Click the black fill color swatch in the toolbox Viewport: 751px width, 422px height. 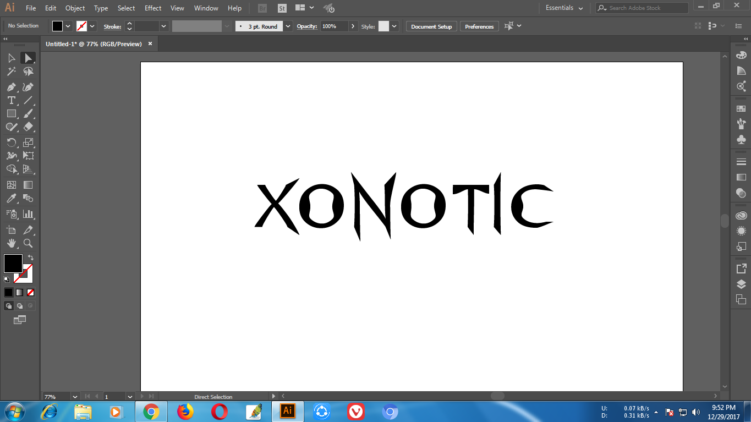[13, 263]
